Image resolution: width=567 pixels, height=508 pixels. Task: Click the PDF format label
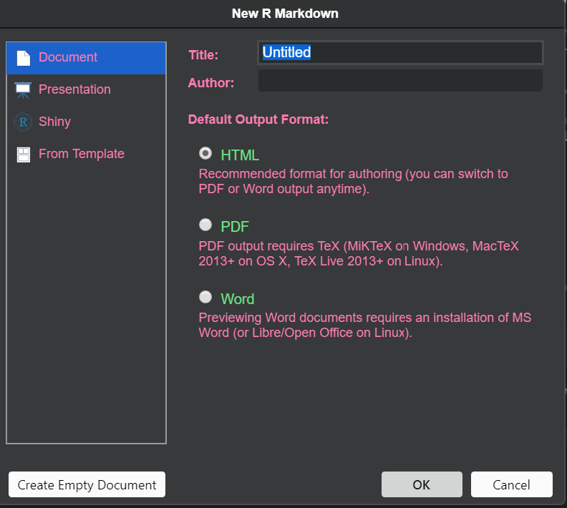pos(235,227)
